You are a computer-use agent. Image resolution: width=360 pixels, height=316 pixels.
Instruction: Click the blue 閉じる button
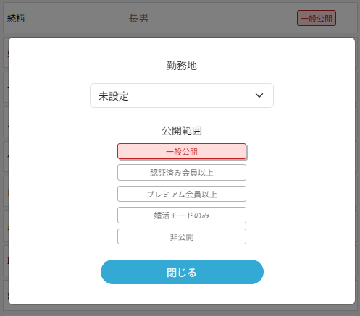pos(182,272)
